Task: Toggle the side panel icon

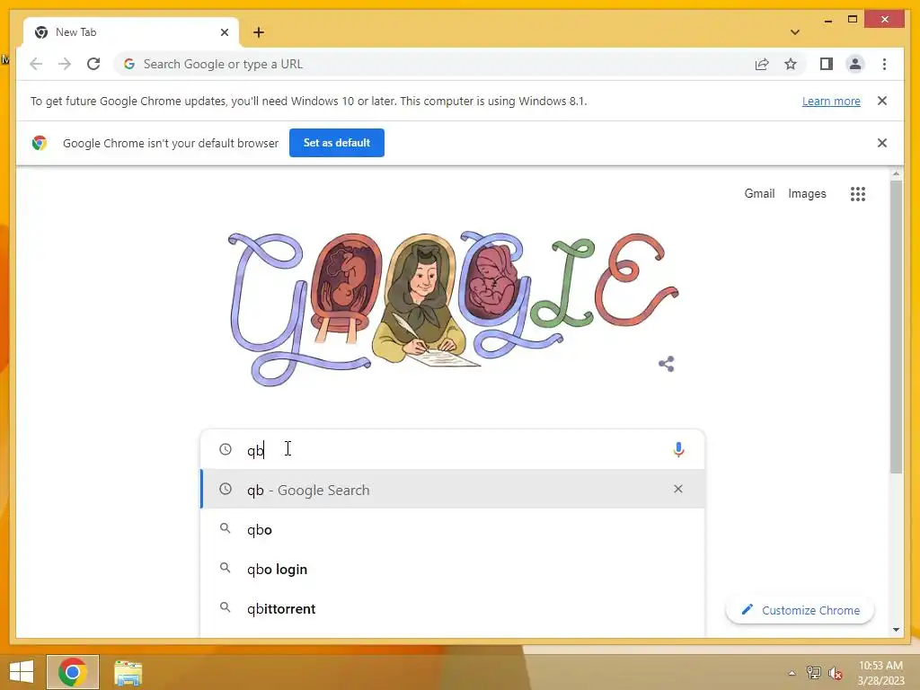Action: click(827, 64)
